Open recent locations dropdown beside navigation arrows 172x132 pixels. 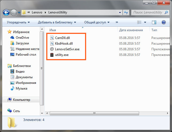[19, 13]
